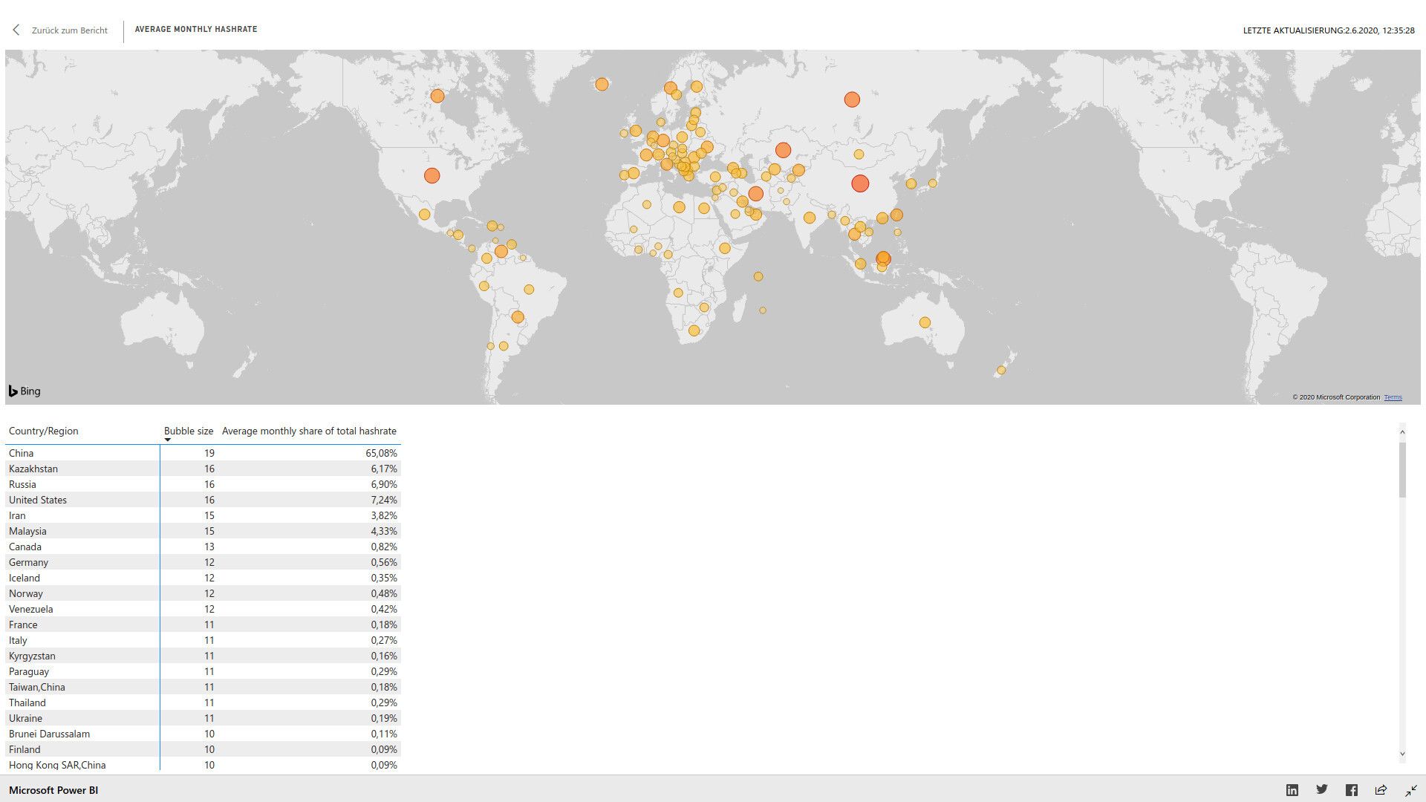Click the Microsoft Power BI footer label
Image resolution: width=1426 pixels, height=802 pixels.
[x=53, y=789]
